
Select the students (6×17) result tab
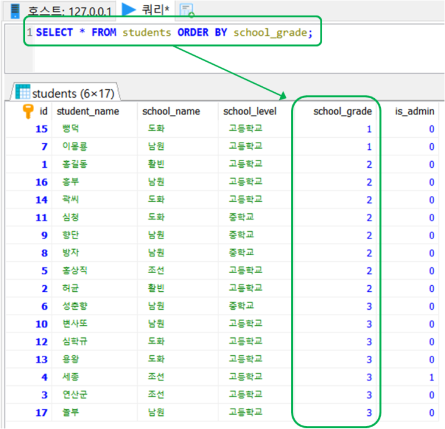(x=66, y=92)
